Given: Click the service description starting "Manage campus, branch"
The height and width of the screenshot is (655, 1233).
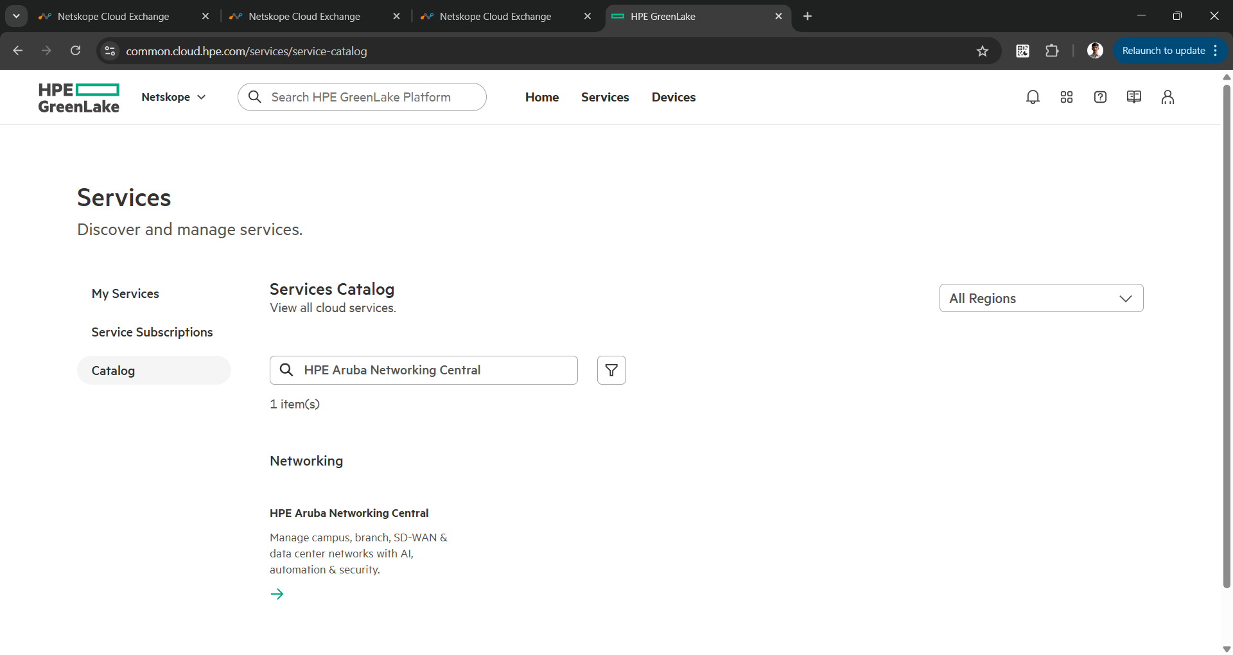Looking at the screenshot, I should (358, 554).
